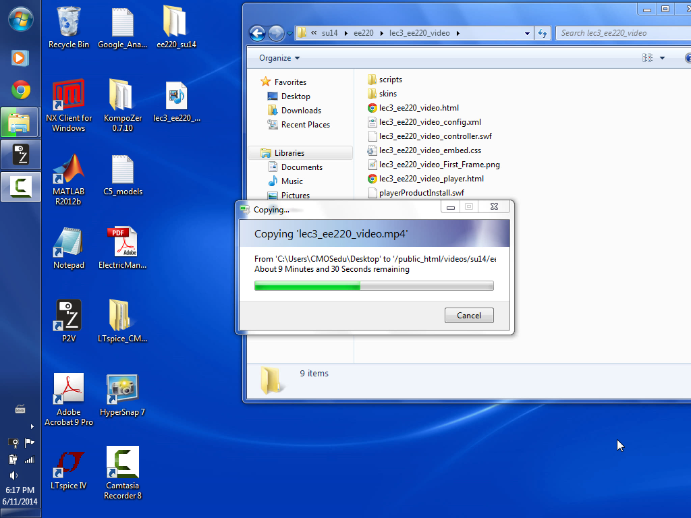Image resolution: width=691 pixels, height=518 pixels.
Task: Refresh the lec3_ee220_video folder view
Action: coord(542,33)
